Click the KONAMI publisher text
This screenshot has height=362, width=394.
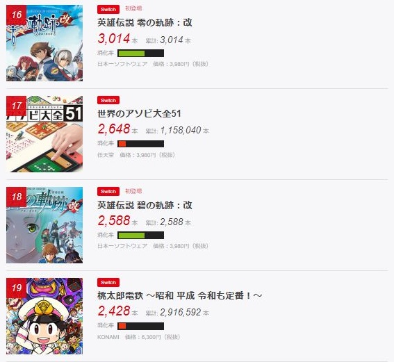pyautogui.click(x=108, y=337)
